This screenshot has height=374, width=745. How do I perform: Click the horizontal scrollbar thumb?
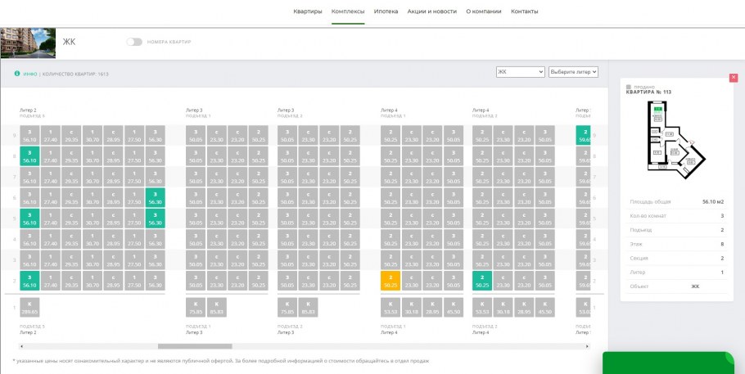tap(195, 346)
